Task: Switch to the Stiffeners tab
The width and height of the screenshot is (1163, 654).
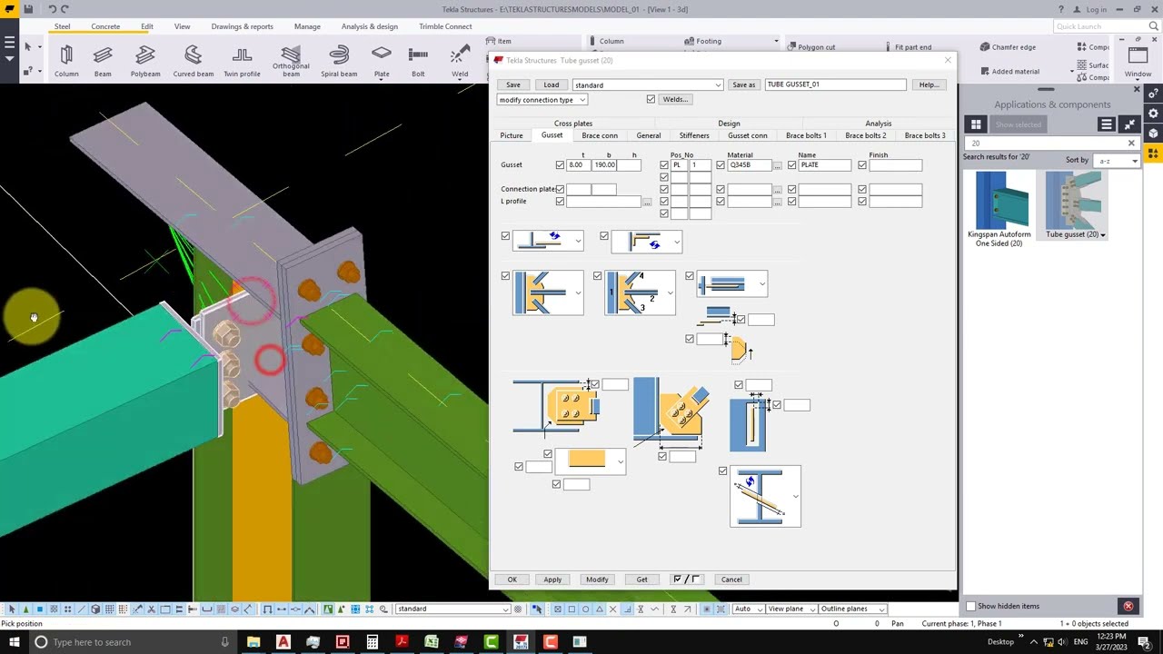Action: point(694,136)
